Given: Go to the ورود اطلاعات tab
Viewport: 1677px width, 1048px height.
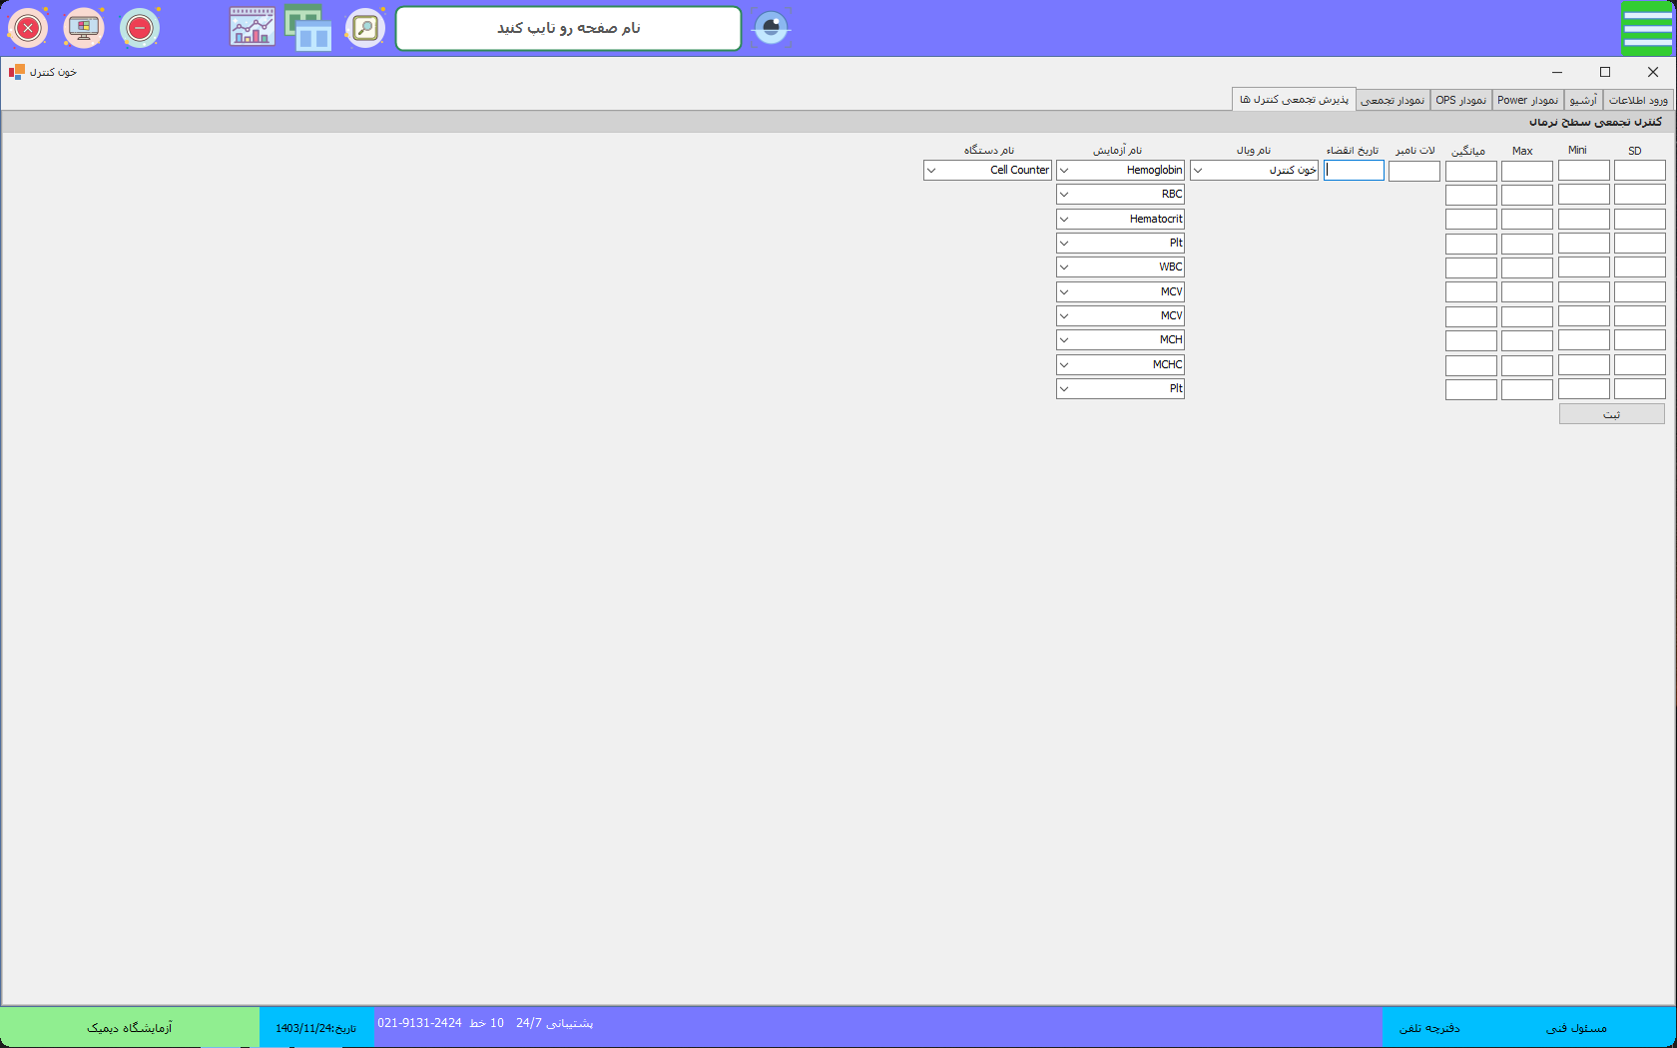Looking at the screenshot, I should tap(1638, 100).
